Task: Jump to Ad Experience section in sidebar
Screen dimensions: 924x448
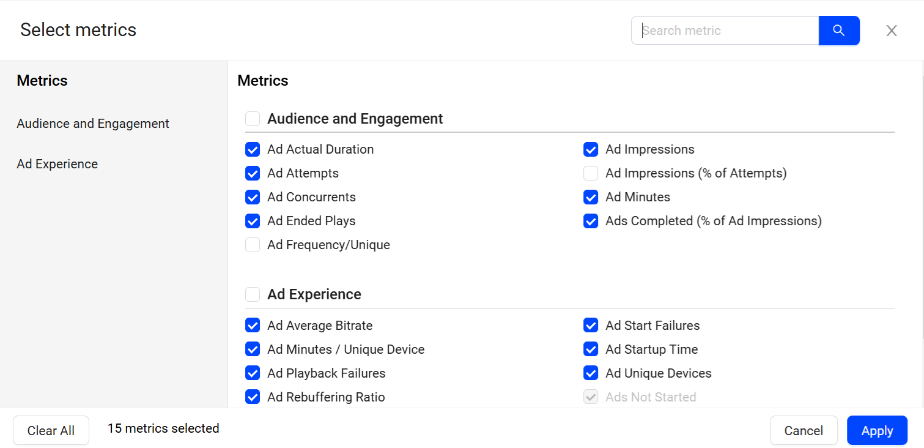Action: tap(57, 164)
